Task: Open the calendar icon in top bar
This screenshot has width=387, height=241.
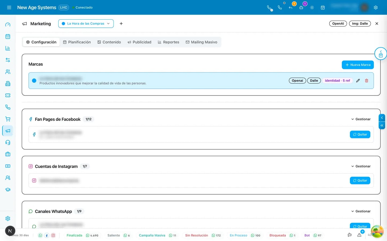Action: pos(323,7)
